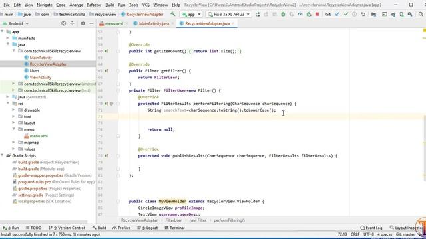Click the Attach Debugger to process icon

point(309,14)
